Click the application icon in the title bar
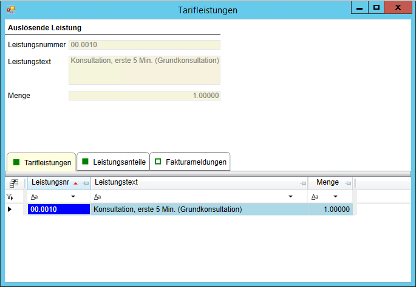Viewport: 419px width, 290px height. (11, 10)
